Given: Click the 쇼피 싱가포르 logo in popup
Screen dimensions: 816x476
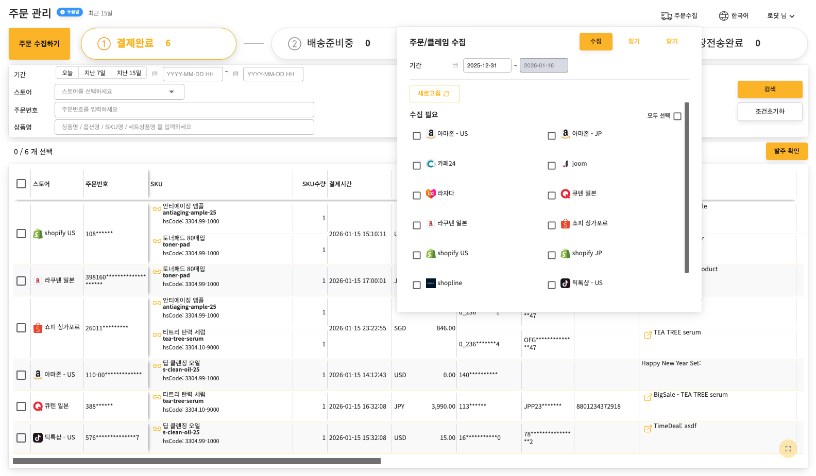Looking at the screenshot, I should click(x=566, y=223).
